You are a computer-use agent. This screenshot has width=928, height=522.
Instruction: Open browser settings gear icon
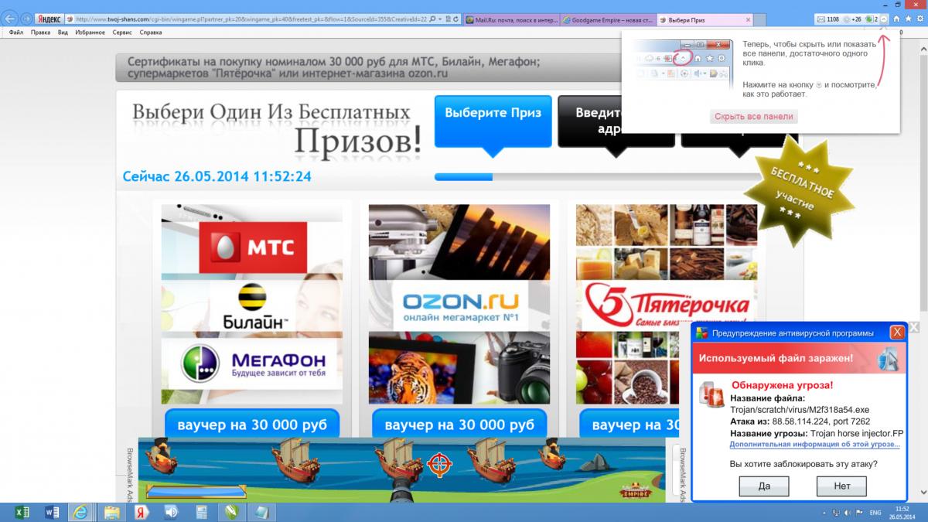[919, 18]
